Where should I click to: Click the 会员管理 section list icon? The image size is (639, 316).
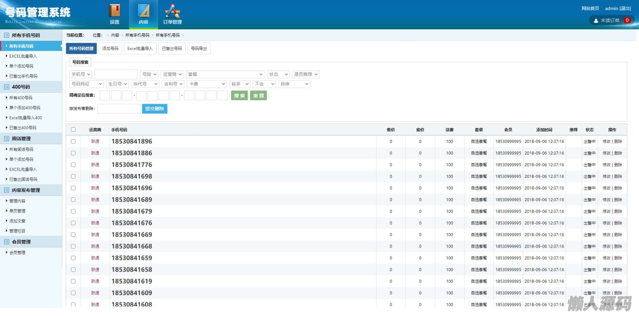(6, 242)
